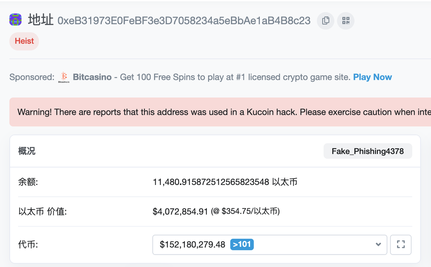This screenshot has height=267, width=431.
Task: Click the Kucoin hack warning banner
Action: click(x=215, y=112)
